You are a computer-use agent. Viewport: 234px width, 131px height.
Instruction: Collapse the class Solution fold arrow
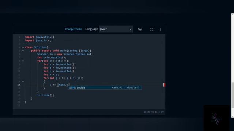coord(23,47)
